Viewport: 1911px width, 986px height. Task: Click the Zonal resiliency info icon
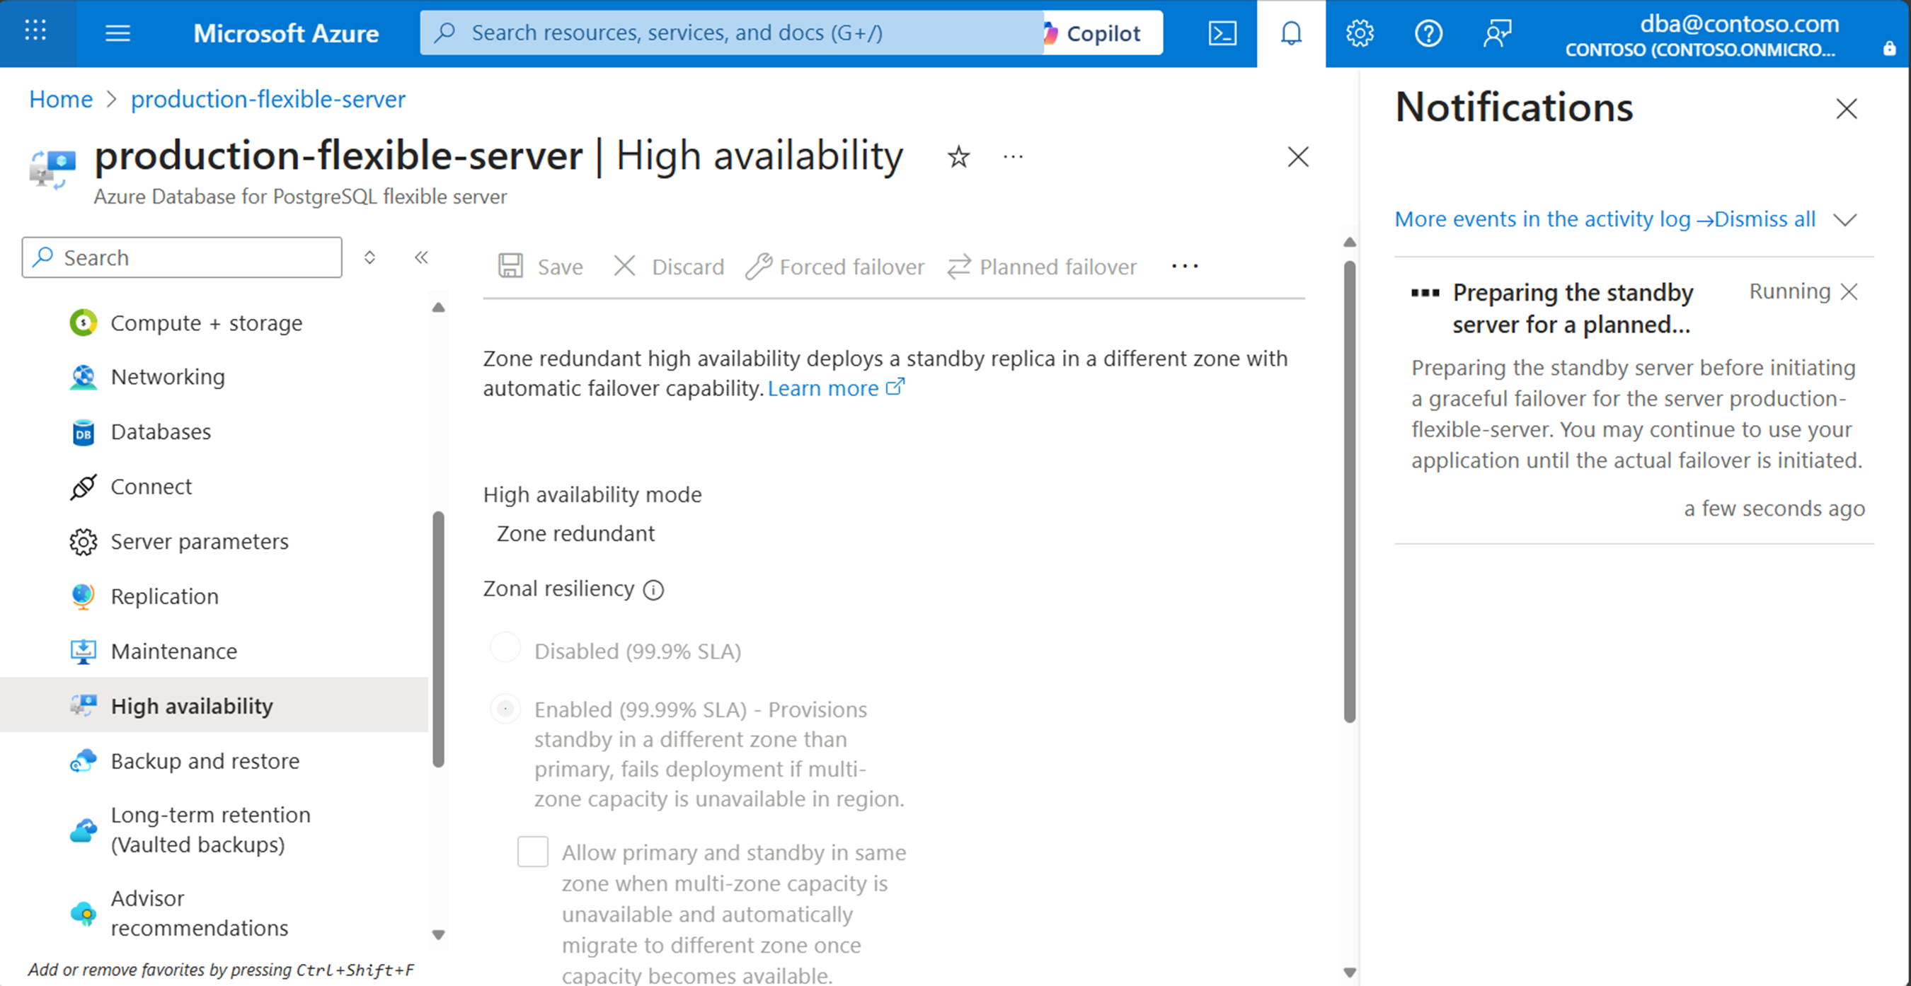[653, 590]
